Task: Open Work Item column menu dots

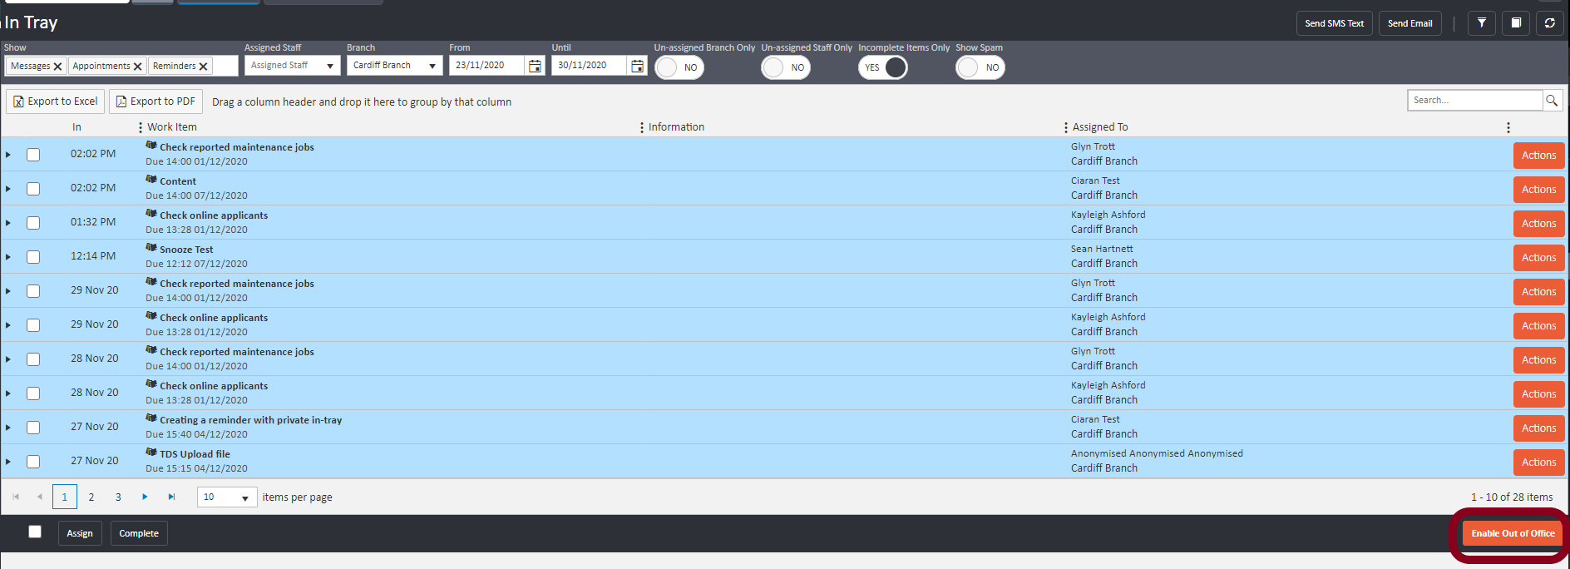Action: click(140, 127)
